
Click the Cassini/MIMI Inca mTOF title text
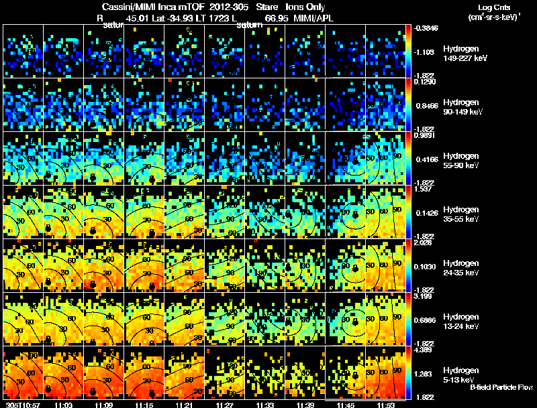153,7
